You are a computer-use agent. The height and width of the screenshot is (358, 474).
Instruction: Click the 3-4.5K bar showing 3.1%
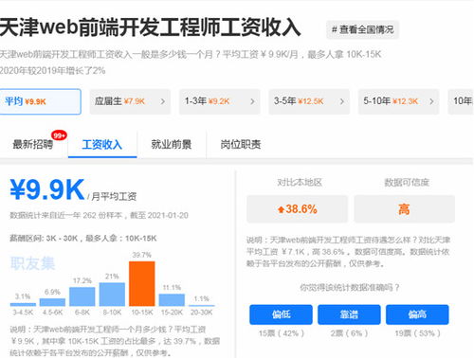coord(23,304)
